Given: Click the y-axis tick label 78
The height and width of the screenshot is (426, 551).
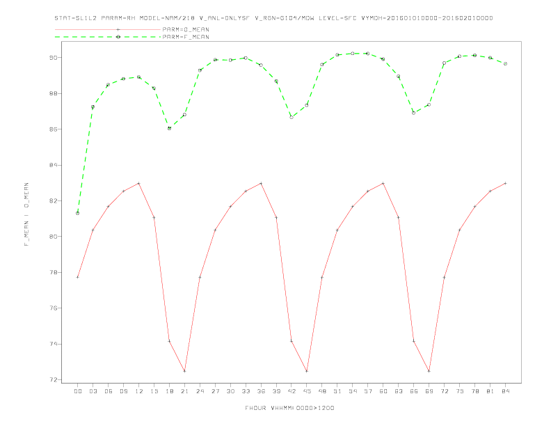Looking at the screenshot, I should [x=53, y=272].
